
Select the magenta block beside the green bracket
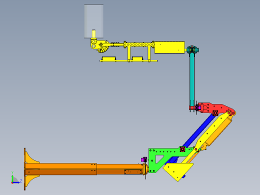click(x=143, y=159)
